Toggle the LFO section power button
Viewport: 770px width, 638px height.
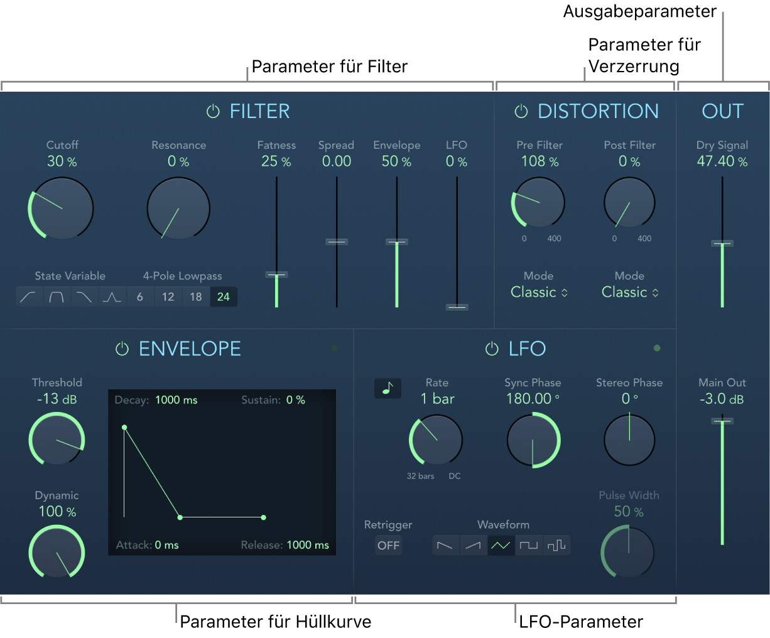click(x=492, y=349)
